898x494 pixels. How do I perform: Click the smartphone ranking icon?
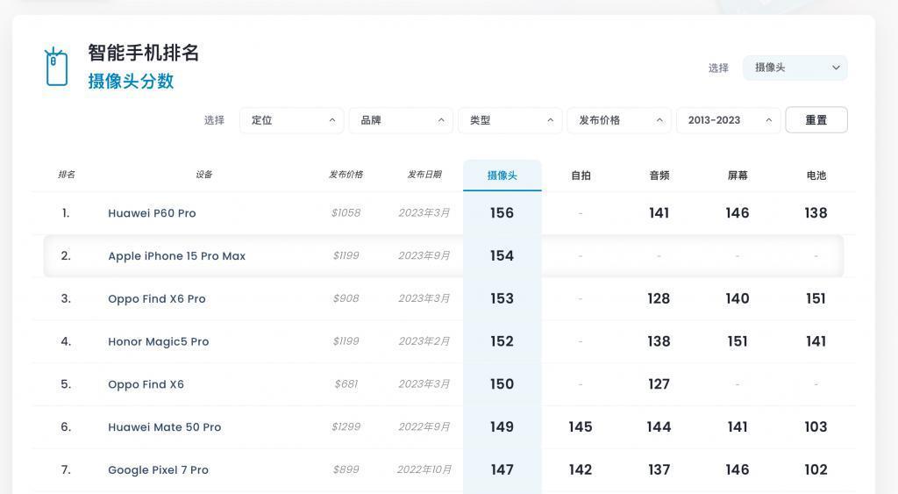tap(56, 67)
